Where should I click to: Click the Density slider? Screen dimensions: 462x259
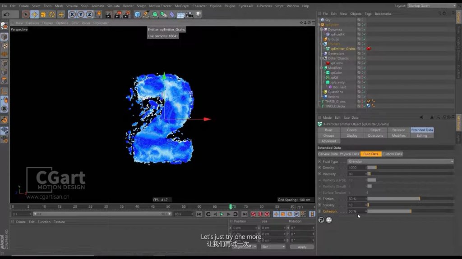[410, 168]
